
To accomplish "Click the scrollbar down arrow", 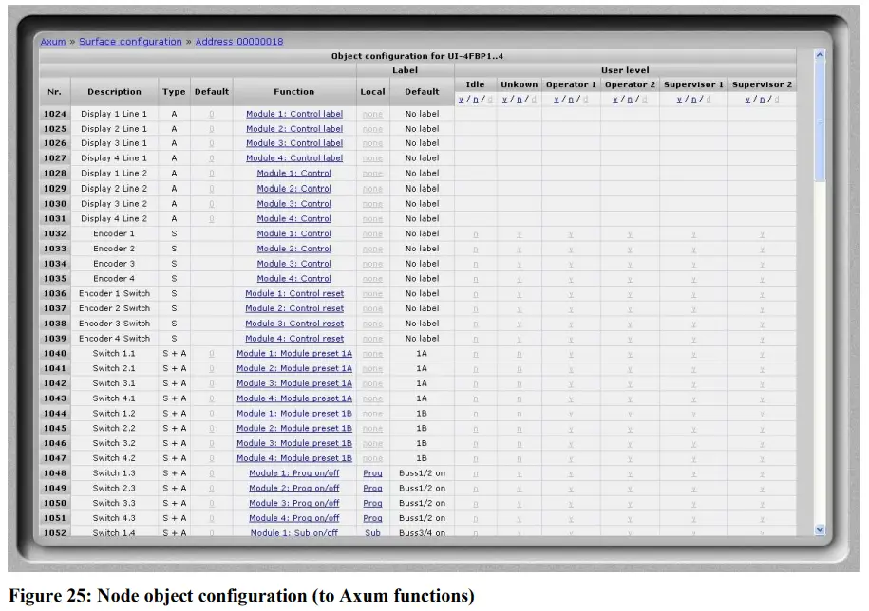I will 819,529.
